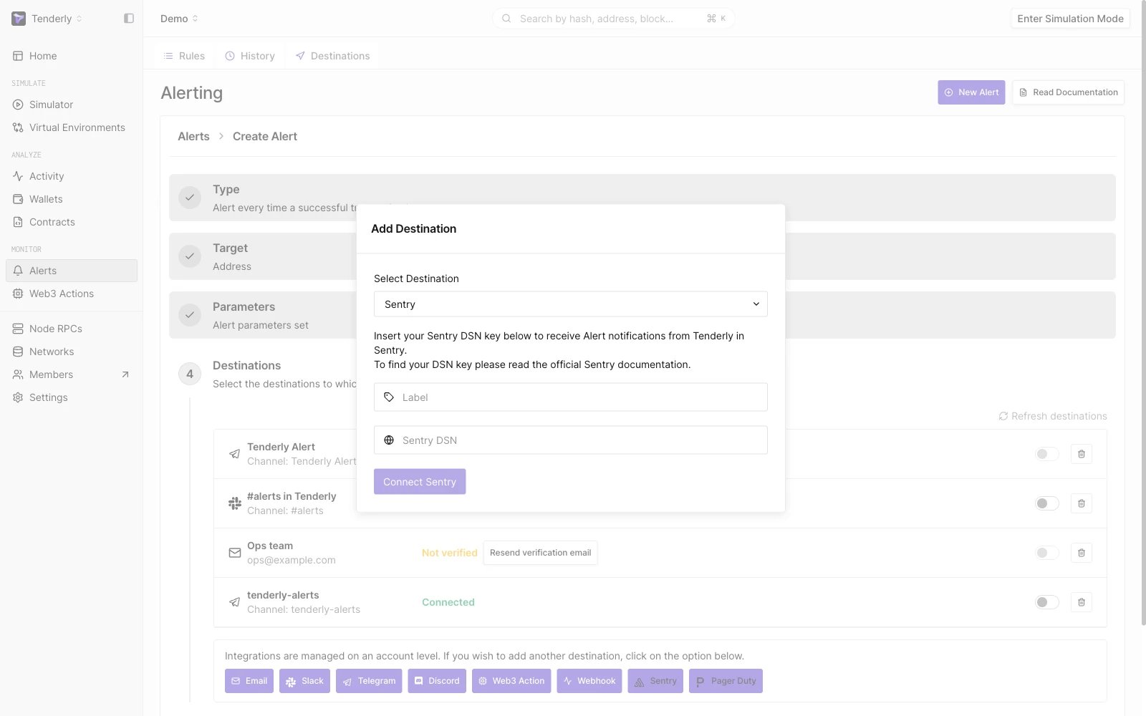The height and width of the screenshot is (716, 1146).
Task: Toggle the Ops team destination switch
Action: point(1046,553)
